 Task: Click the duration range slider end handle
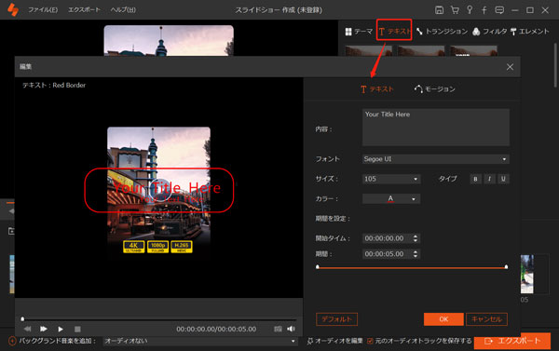coord(506,266)
